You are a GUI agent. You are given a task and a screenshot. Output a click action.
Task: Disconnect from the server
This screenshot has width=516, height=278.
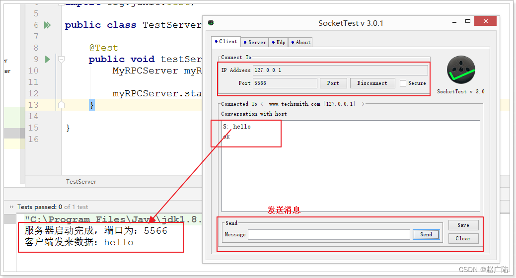point(372,83)
